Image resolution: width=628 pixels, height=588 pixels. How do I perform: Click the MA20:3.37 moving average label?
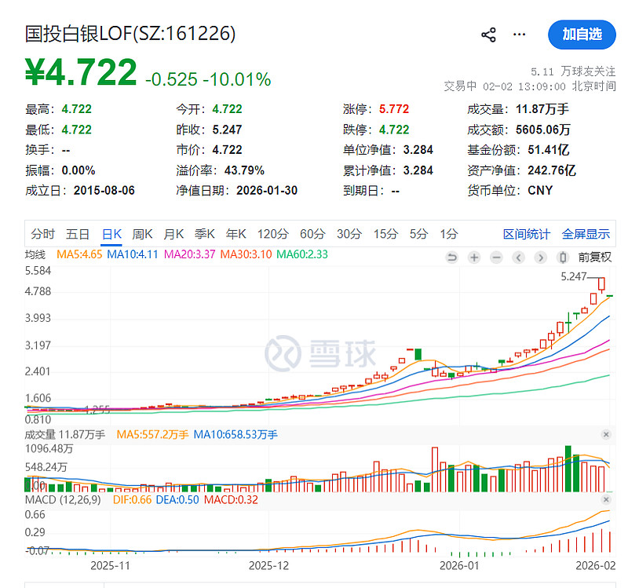click(189, 254)
